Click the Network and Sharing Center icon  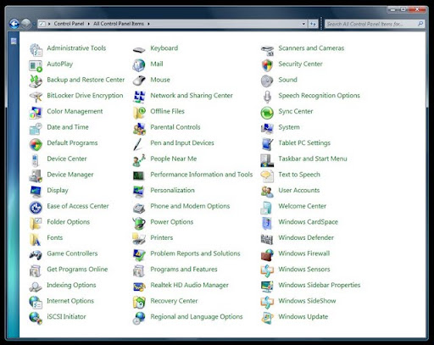tap(139, 97)
